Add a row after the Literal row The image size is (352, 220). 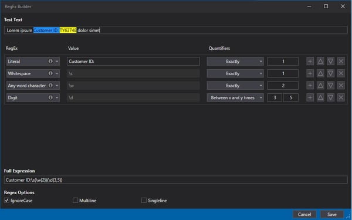pyautogui.click(x=310, y=61)
